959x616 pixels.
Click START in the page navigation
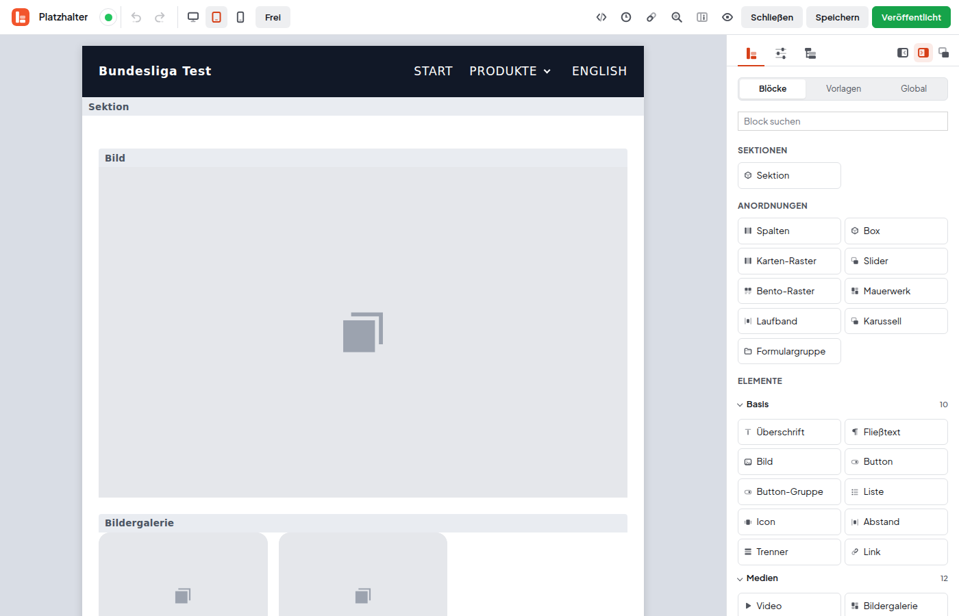point(433,71)
